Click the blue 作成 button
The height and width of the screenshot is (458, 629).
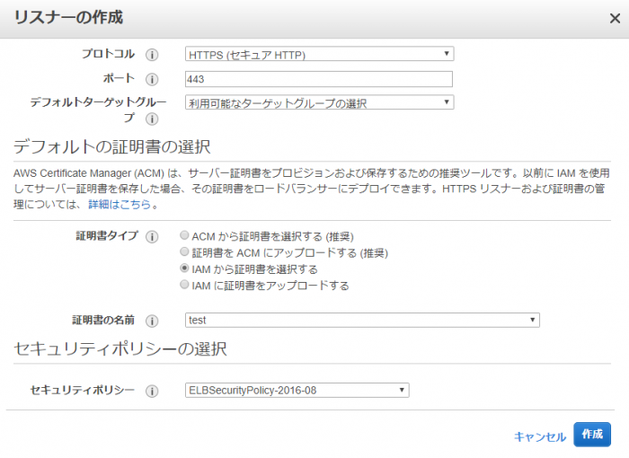(592, 435)
